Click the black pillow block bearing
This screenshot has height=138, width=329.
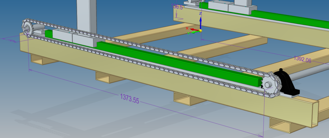[287, 84]
